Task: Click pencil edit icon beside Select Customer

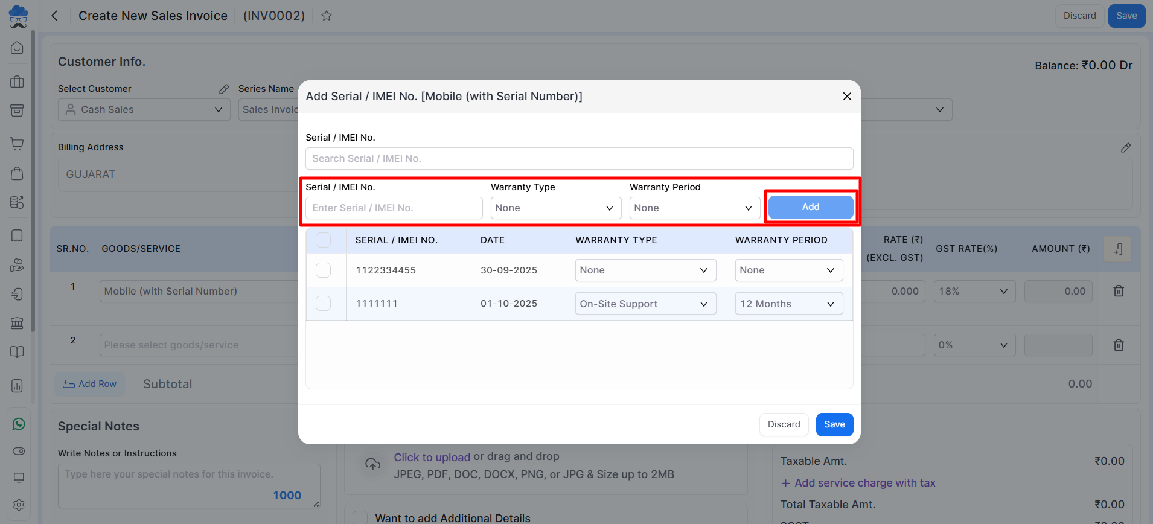Action: pos(224,89)
